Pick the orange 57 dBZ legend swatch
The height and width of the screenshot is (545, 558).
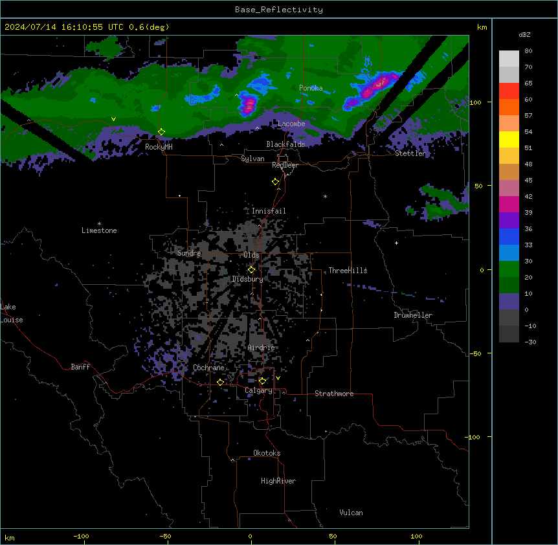point(509,107)
